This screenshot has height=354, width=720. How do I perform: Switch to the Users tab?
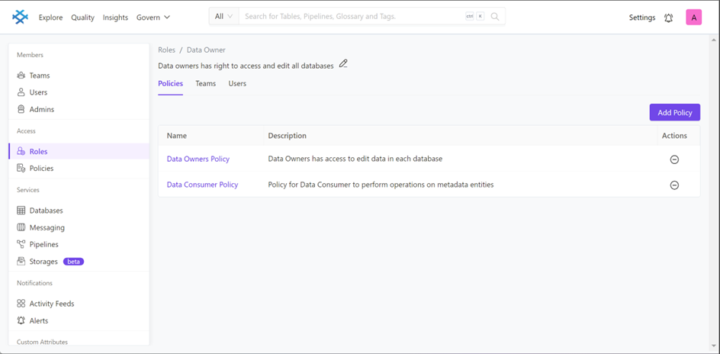tap(237, 83)
